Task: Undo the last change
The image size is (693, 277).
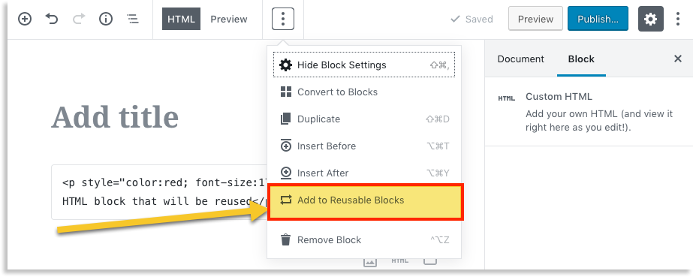Action: coord(52,19)
